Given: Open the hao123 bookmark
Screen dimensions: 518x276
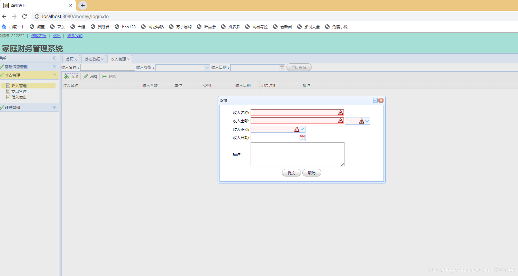Looking at the screenshot, I should point(125,27).
